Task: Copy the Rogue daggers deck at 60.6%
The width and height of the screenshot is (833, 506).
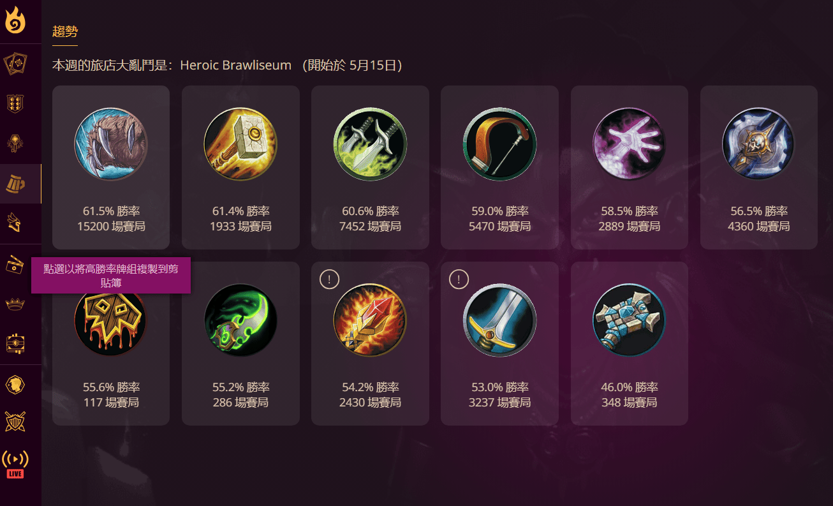Action: click(370, 167)
